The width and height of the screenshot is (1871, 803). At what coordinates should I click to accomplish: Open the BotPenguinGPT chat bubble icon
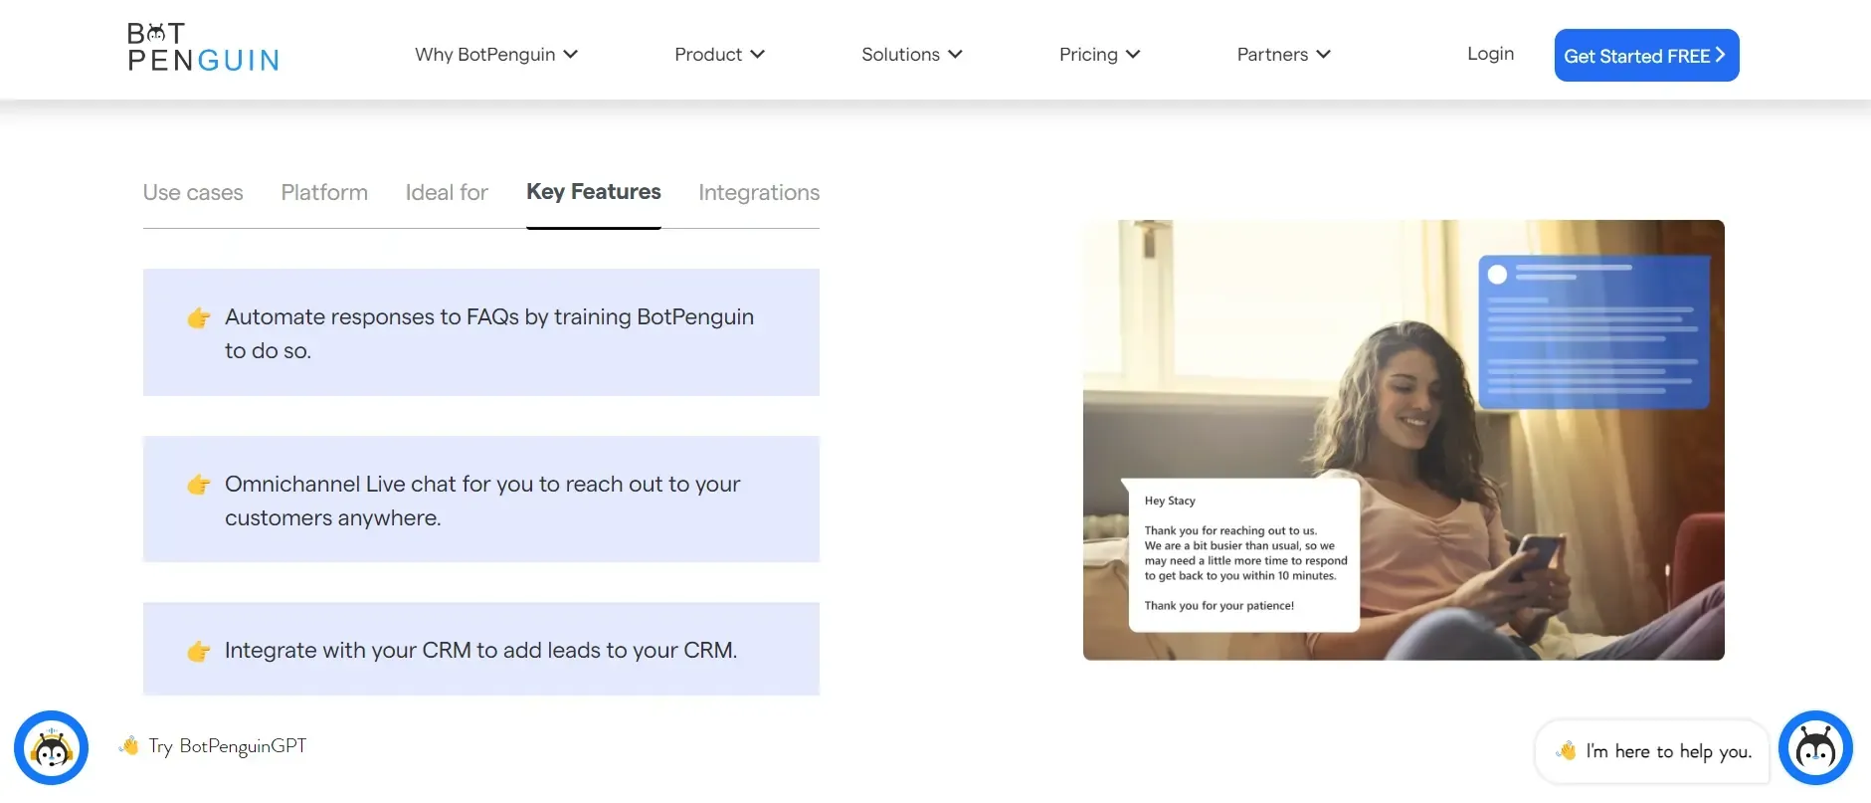pyautogui.click(x=51, y=747)
